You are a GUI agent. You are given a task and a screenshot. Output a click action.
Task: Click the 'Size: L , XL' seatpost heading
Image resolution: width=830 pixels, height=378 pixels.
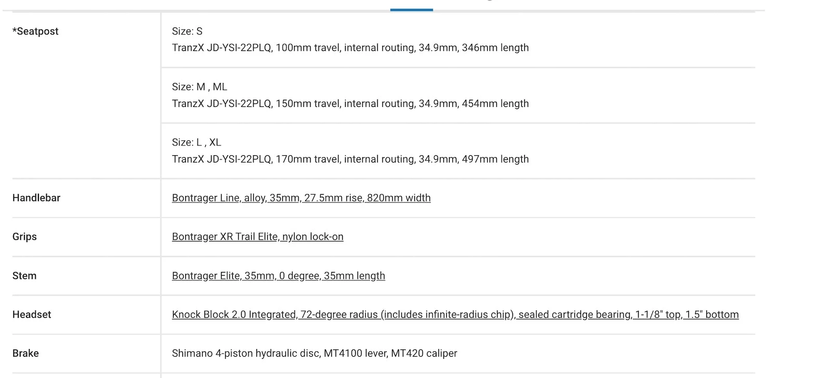click(197, 142)
